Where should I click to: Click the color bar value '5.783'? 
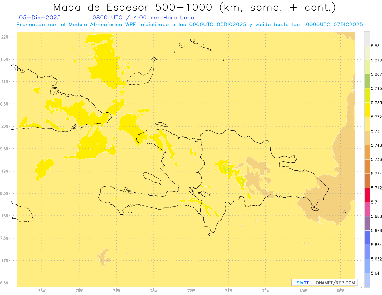[x=376, y=103]
